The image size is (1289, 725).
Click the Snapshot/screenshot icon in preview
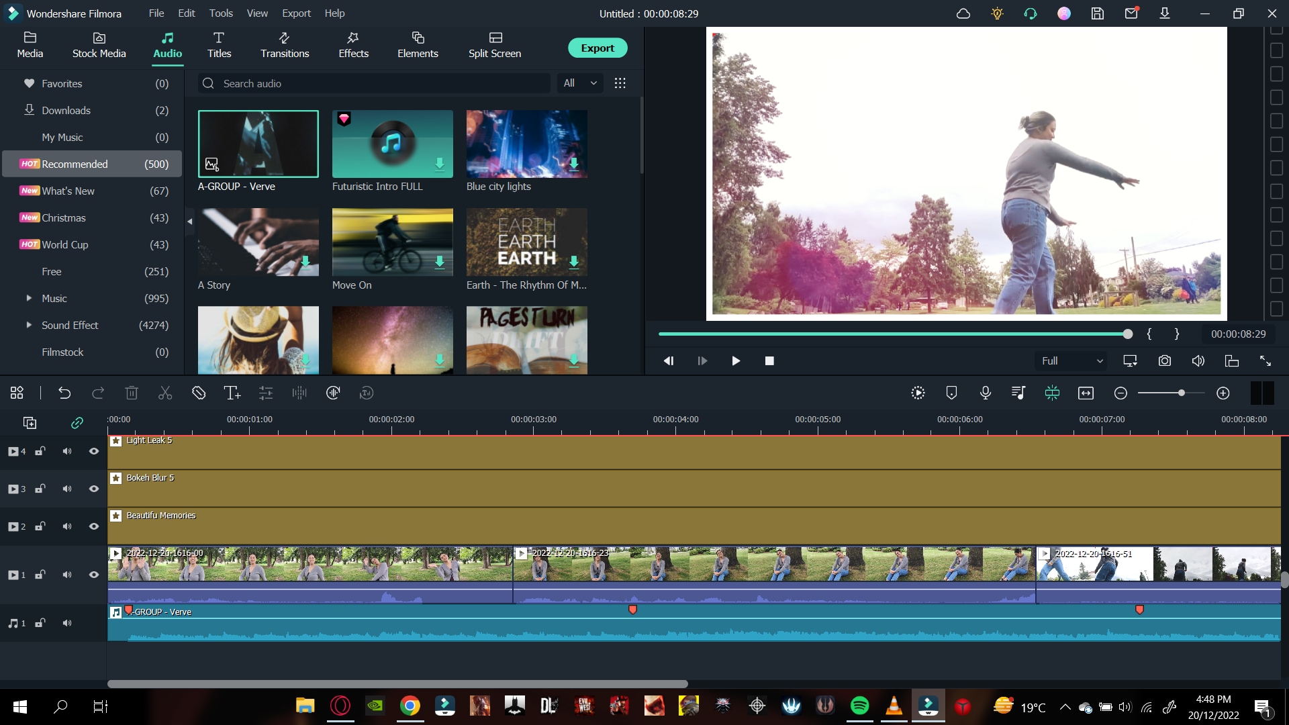pos(1165,360)
